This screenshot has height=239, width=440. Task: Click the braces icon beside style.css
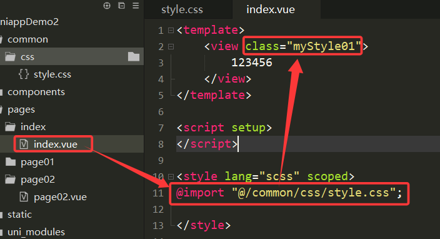point(24,74)
